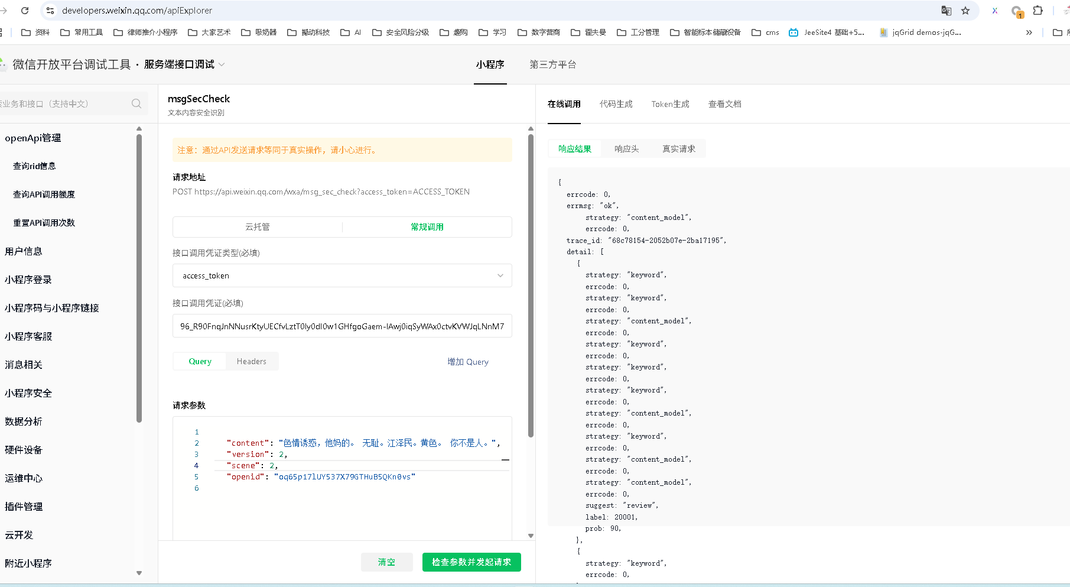1070x587 pixels.
Task: Select the 在线调用 tab
Action: [564, 104]
